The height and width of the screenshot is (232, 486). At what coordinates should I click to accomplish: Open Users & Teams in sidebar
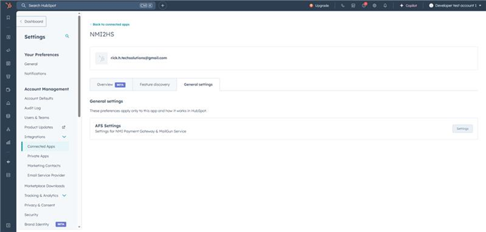coord(36,117)
